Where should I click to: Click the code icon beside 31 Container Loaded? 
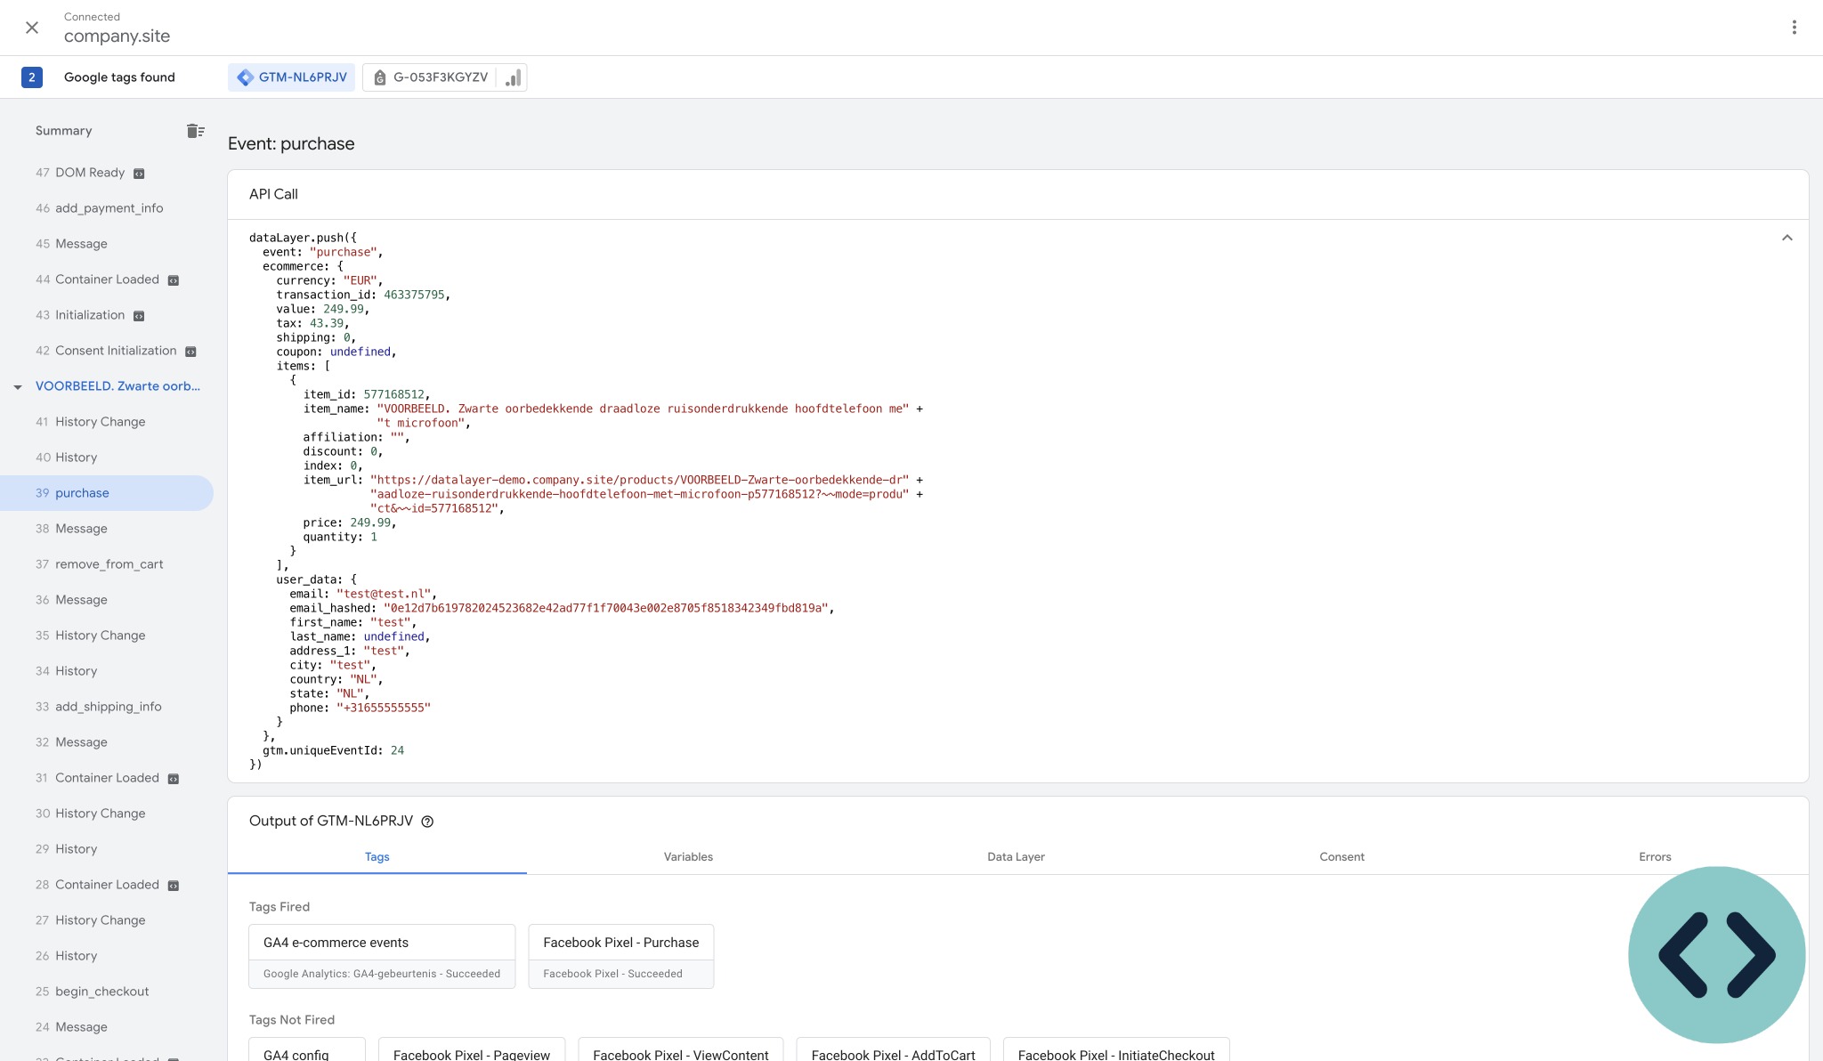174,779
